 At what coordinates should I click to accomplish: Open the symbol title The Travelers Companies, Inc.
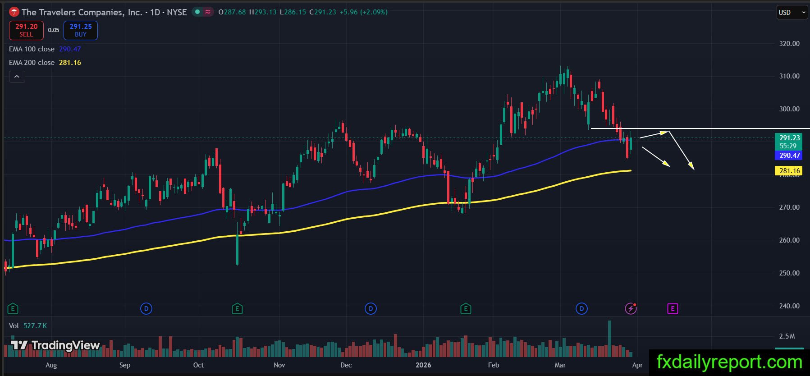[x=82, y=12]
